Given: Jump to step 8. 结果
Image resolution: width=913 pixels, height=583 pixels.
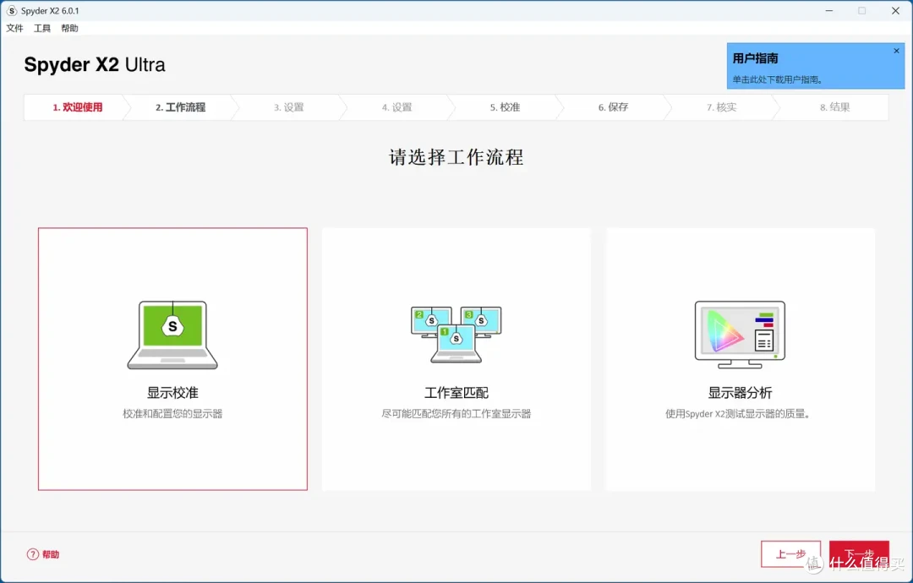Looking at the screenshot, I should pos(835,107).
